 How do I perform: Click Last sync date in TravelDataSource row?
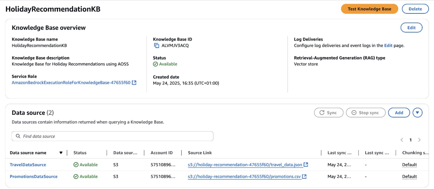(x=339, y=165)
